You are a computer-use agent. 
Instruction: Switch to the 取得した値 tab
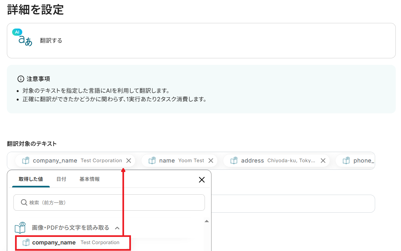click(x=31, y=179)
